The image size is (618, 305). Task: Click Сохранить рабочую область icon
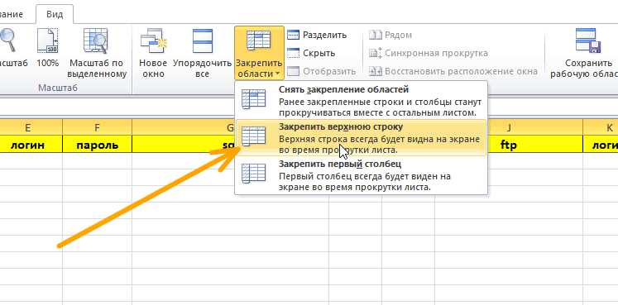(587, 41)
